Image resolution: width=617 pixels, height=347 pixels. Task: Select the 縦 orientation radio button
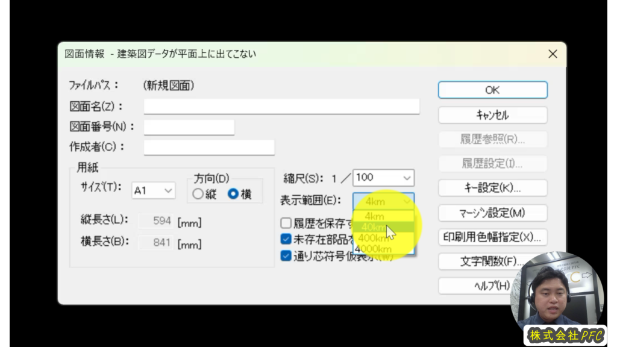point(198,194)
